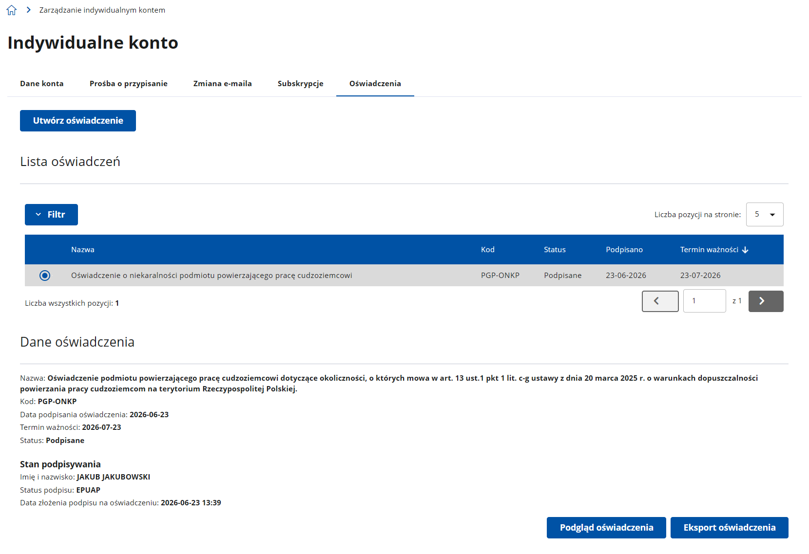This screenshot has height=554, width=809.
Task: Open the Zmiana e-maila tab
Action: point(223,84)
